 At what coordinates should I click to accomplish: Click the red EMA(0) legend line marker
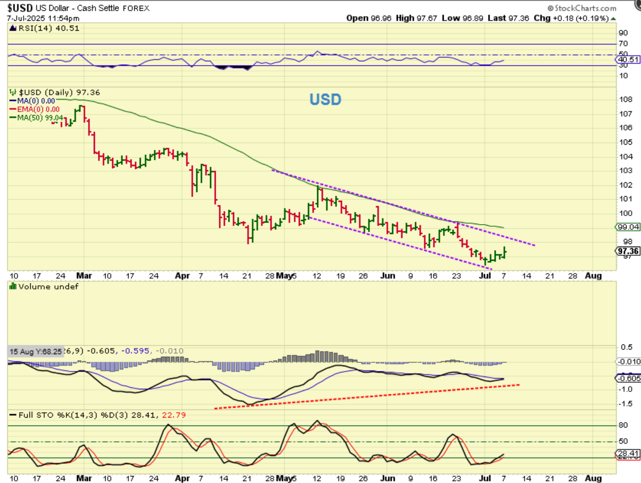pos(13,109)
